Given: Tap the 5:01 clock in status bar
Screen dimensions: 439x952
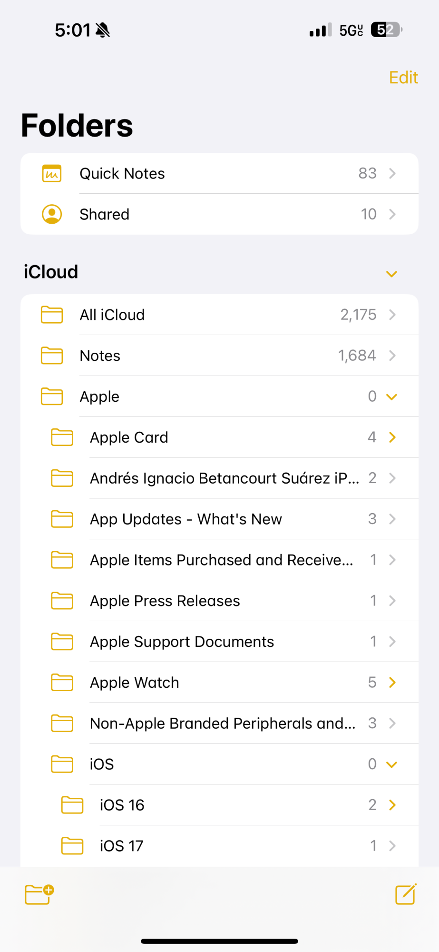Looking at the screenshot, I should (x=73, y=30).
